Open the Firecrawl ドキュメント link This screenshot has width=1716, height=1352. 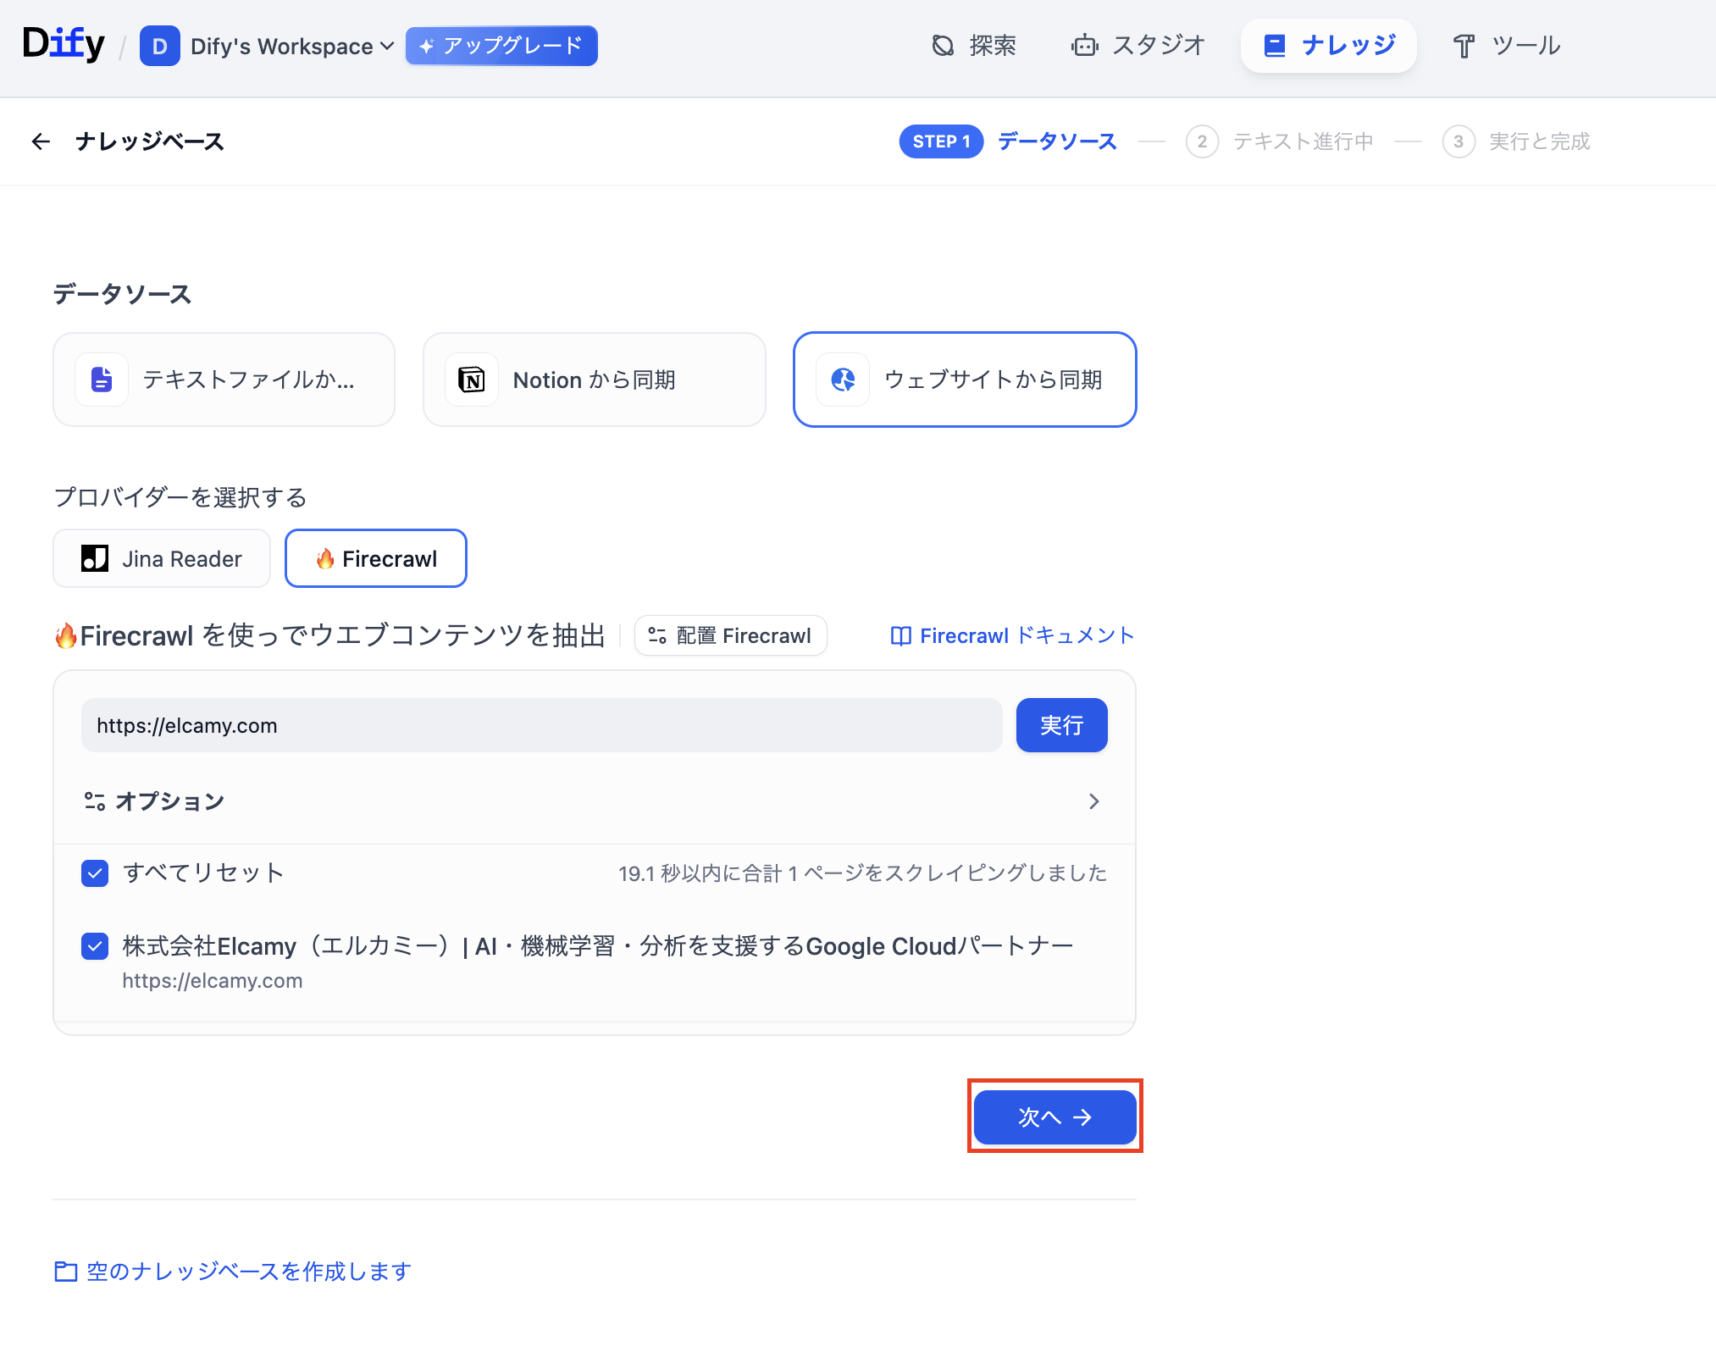1012,635
